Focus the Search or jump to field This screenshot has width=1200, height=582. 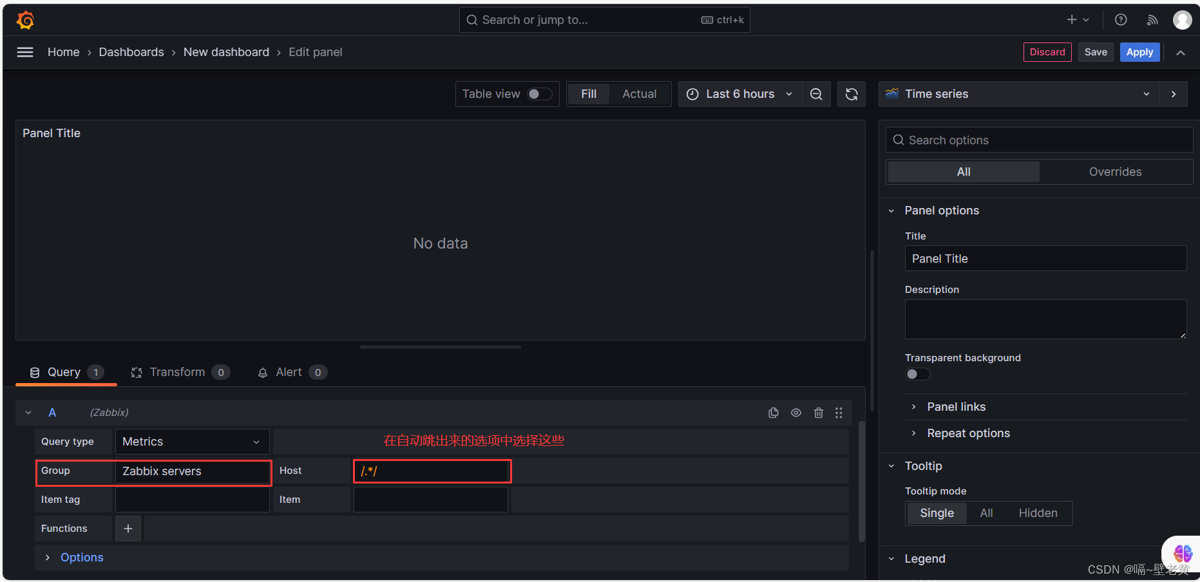coord(604,20)
